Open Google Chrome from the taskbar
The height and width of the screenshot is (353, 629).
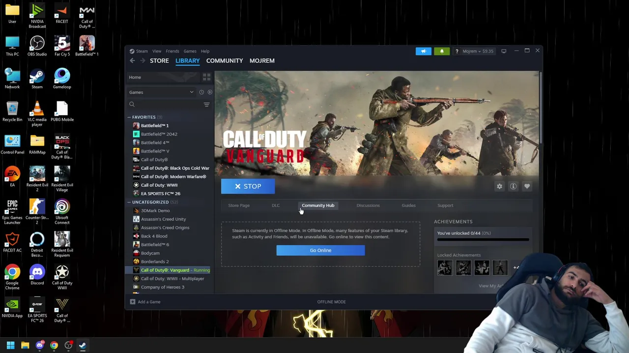(54, 346)
